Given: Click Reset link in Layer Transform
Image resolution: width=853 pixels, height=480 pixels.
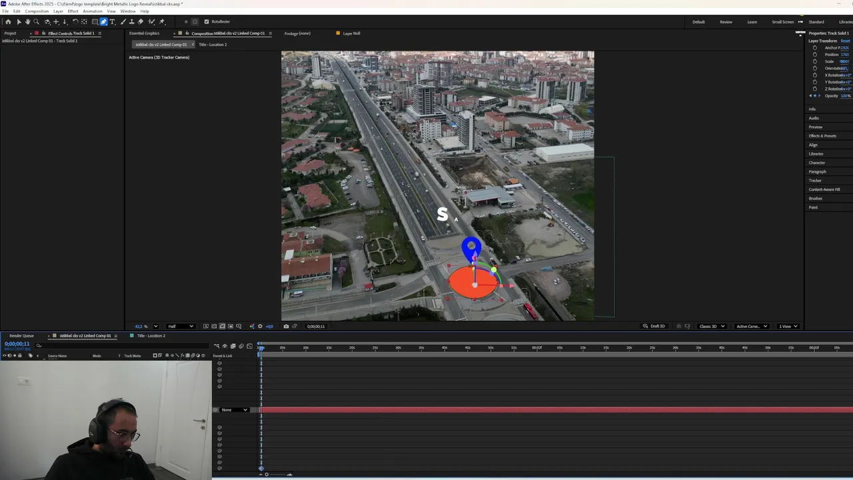Looking at the screenshot, I should pos(845,41).
